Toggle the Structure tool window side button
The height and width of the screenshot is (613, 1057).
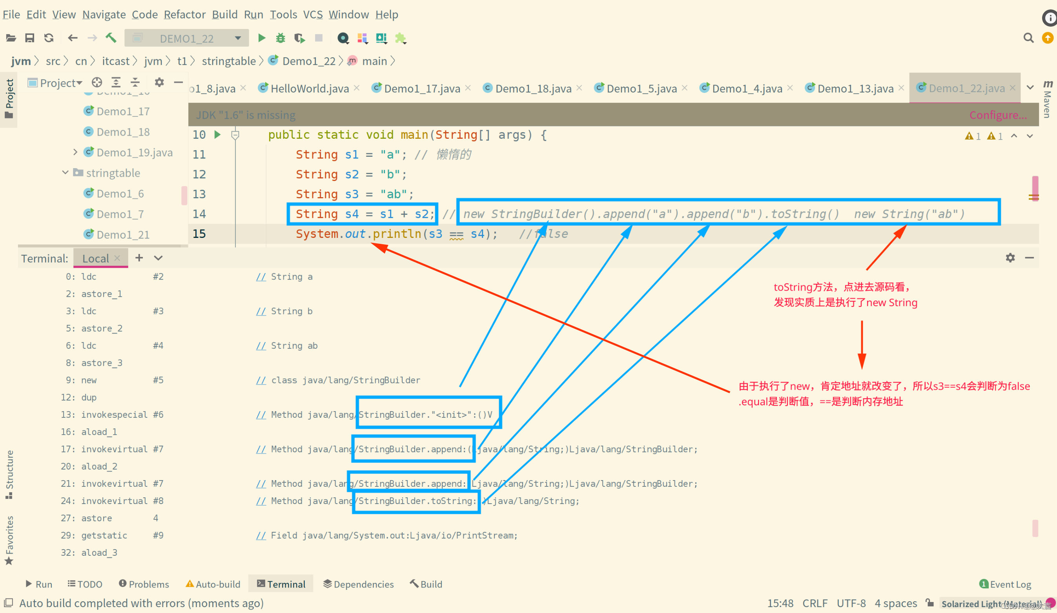[9, 475]
